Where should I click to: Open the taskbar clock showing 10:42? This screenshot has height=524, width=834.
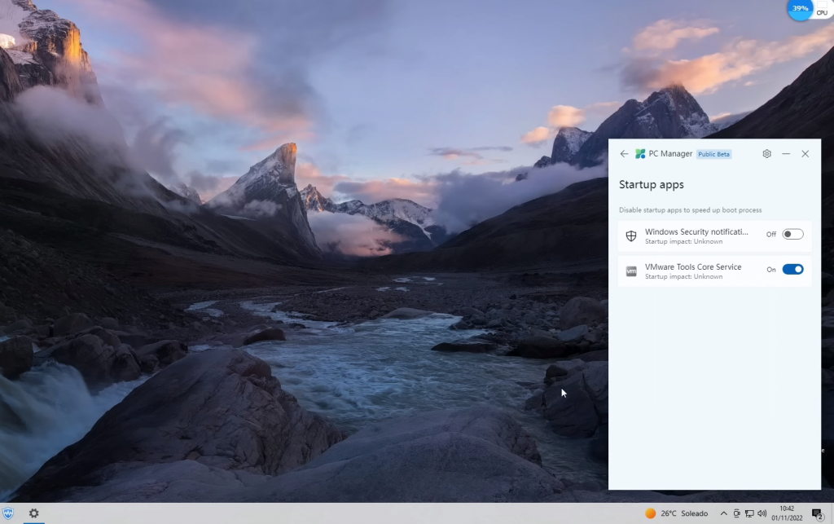[787, 513]
